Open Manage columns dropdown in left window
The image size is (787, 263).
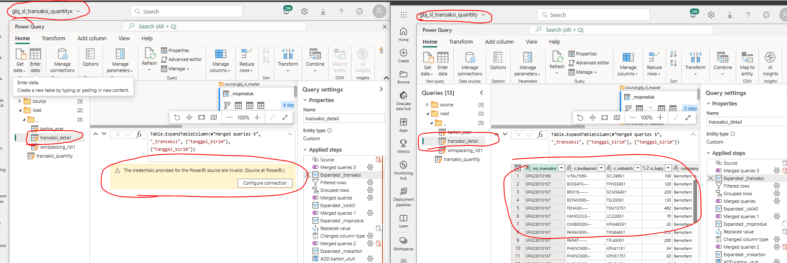(x=220, y=61)
